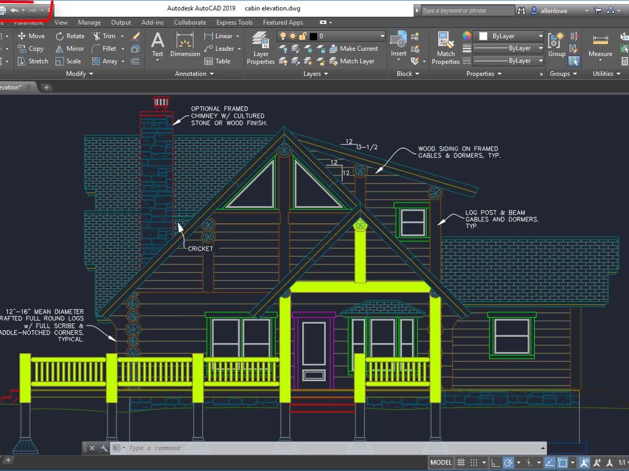This screenshot has width=629, height=471.
Task: Select the Array tool
Action: [x=104, y=61]
